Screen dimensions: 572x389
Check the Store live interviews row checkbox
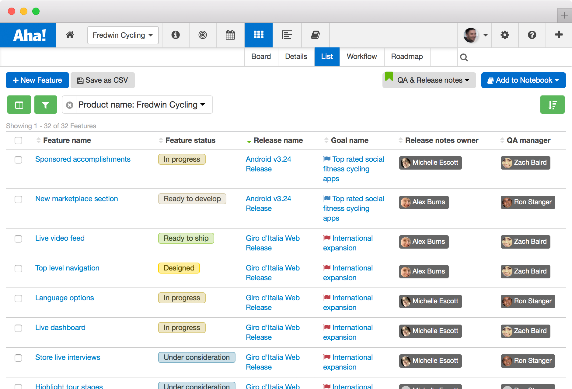[x=18, y=358]
